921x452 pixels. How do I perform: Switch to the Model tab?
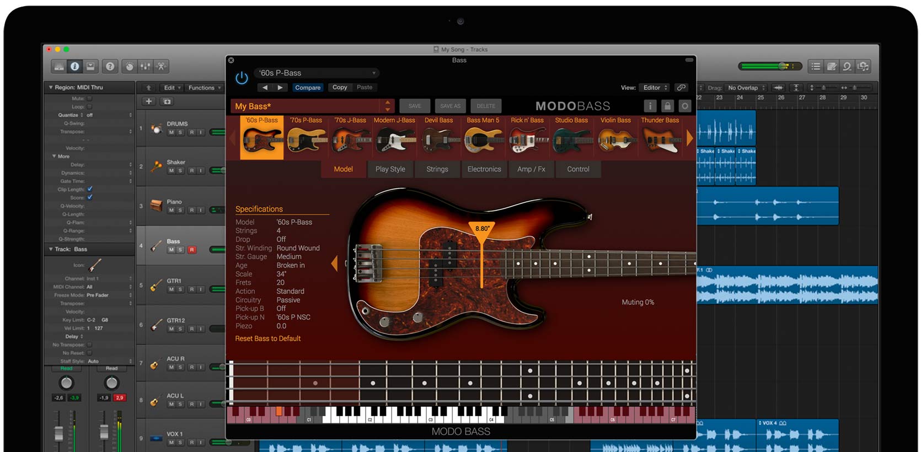pyautogui.click(x=343, y=169)
